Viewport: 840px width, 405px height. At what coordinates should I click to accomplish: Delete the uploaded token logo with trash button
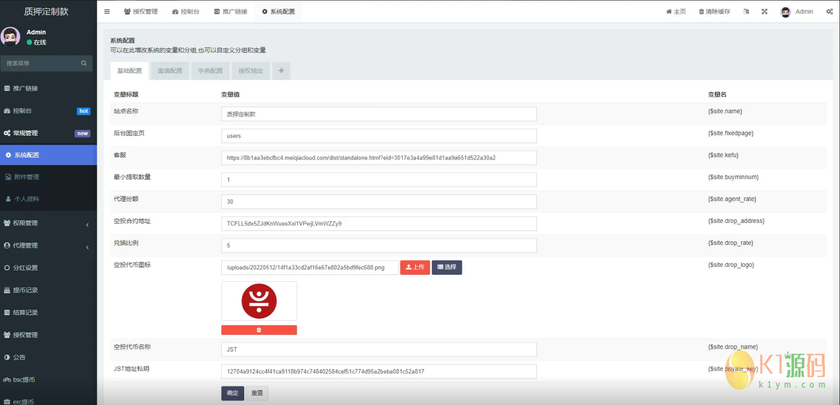coord(259,330)
